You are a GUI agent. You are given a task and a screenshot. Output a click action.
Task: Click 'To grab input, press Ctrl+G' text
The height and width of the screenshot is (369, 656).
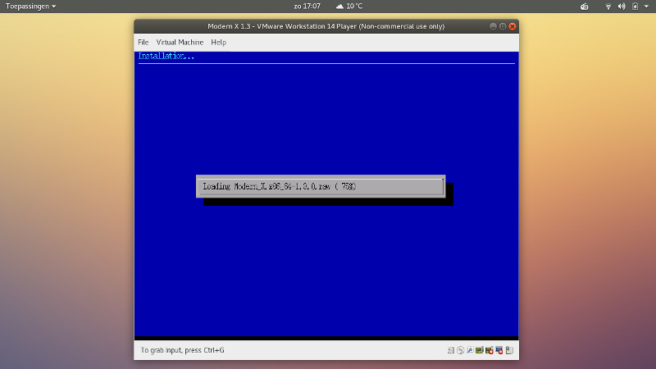[182, 350]
